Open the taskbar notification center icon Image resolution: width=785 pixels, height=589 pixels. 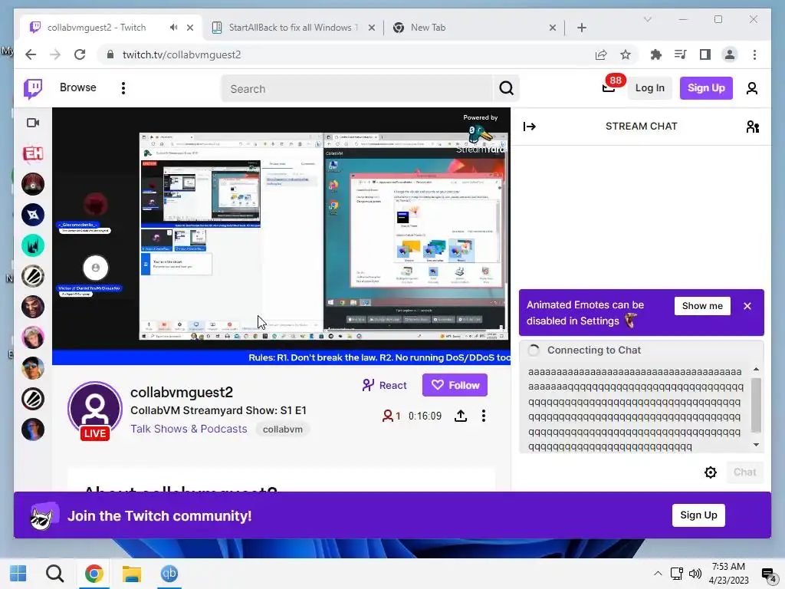768,574
